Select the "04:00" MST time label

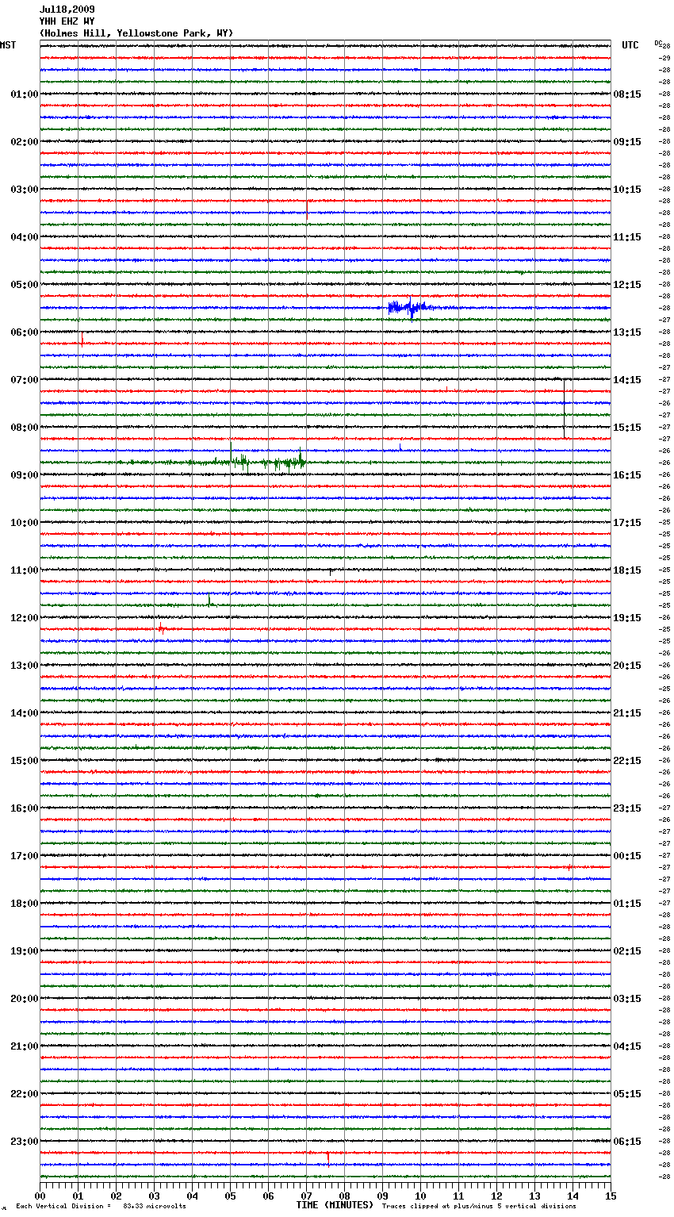25,237
